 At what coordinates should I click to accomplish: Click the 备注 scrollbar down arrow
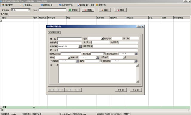click(137, 82)
